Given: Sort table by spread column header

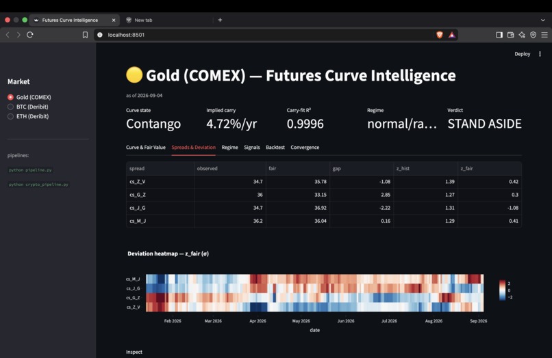Looking at the screenshot, I should 160,169.
